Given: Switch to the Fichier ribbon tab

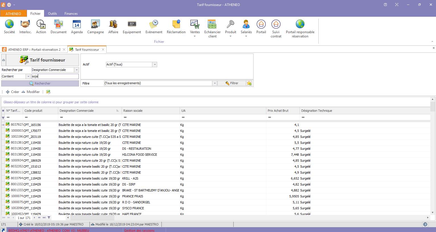Looking at the screenshot, I should [36, 14].
